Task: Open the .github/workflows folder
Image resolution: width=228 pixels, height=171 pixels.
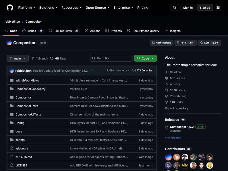Action: click(27, 80)
